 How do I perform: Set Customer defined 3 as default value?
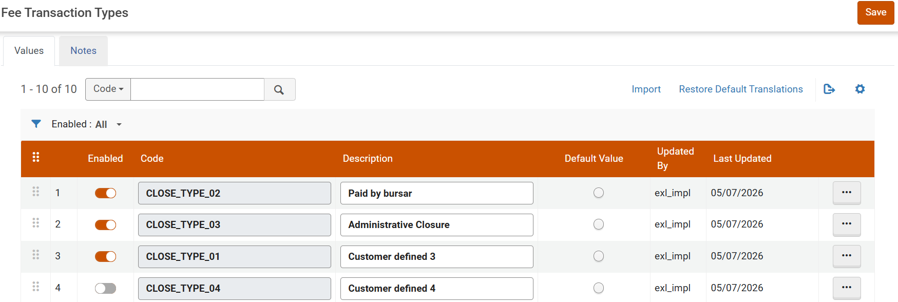click(x=599, y=256)
